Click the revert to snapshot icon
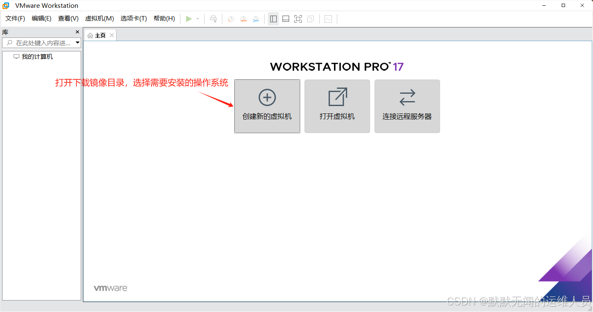 click(x=243, y=19)
